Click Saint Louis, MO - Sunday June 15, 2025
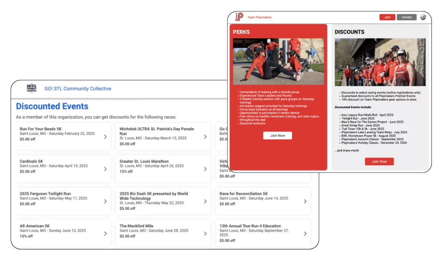 (x=53, y=231)
